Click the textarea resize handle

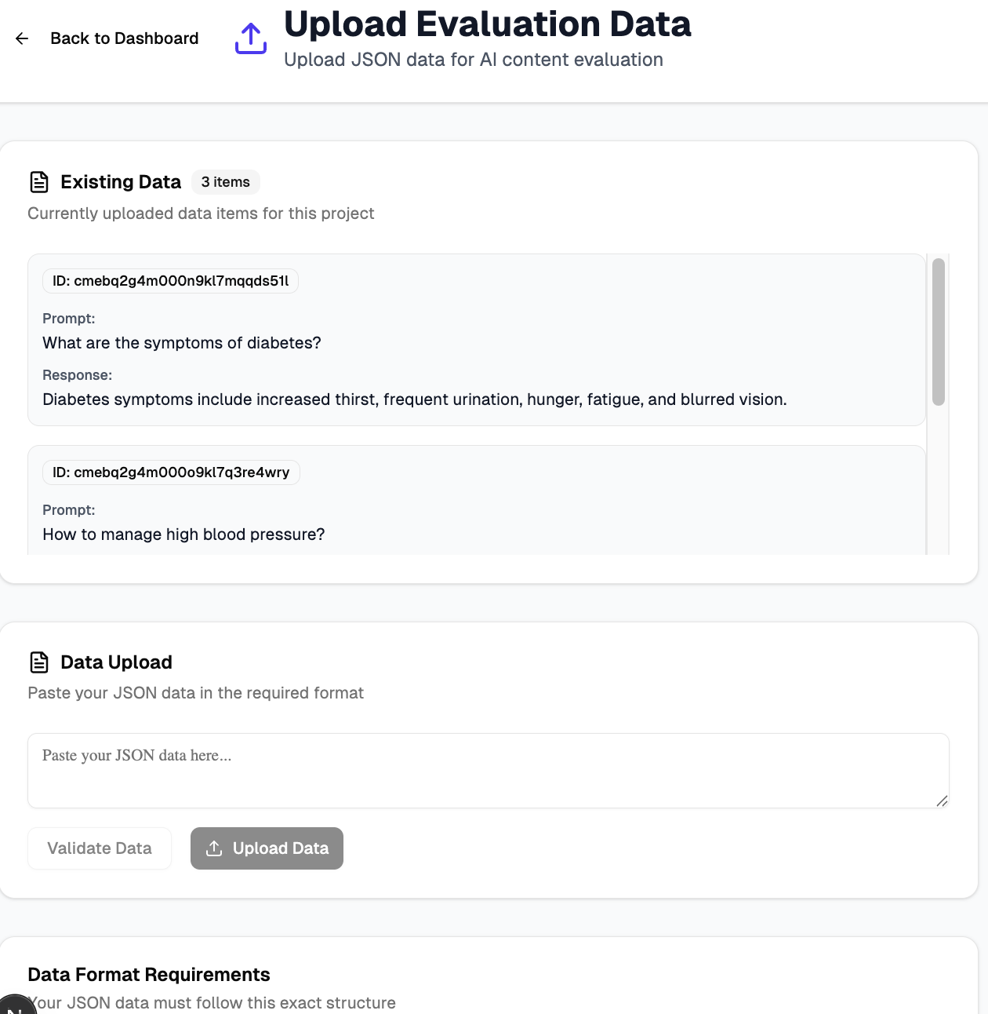click(942, 801)
